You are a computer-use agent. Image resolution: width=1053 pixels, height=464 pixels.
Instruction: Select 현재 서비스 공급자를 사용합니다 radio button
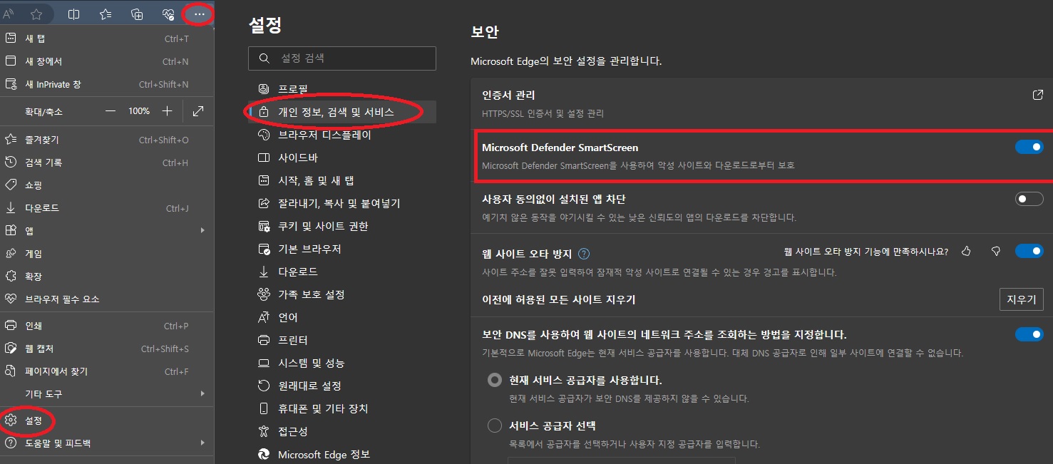point(495,380)
